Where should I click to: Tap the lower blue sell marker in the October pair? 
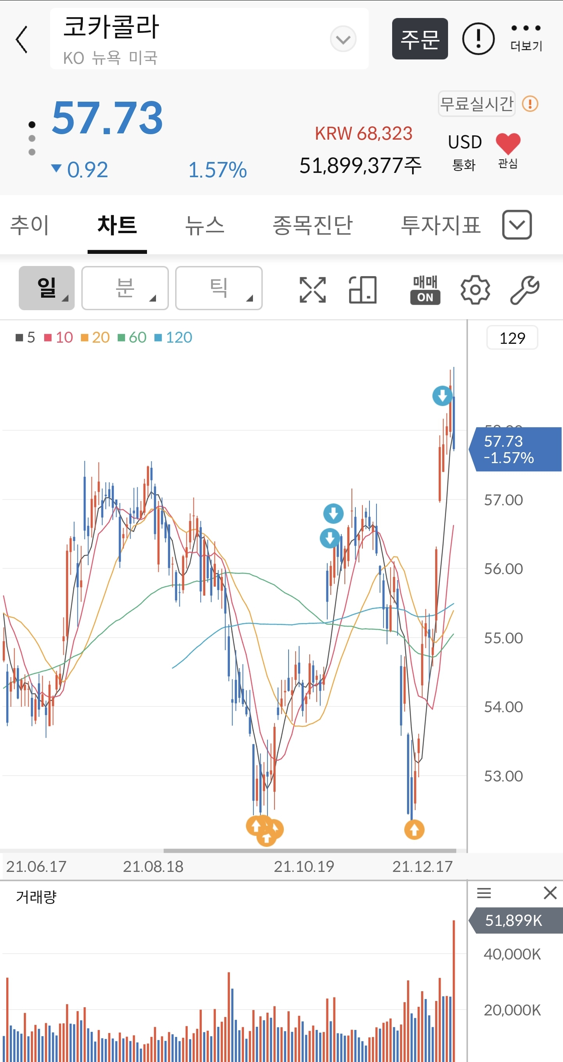click(x=330, y=538)
